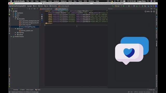Toggle the Structure tool window side tab
Image resolution: width=166 pixels, height=93 pixels.
[9, 21]
